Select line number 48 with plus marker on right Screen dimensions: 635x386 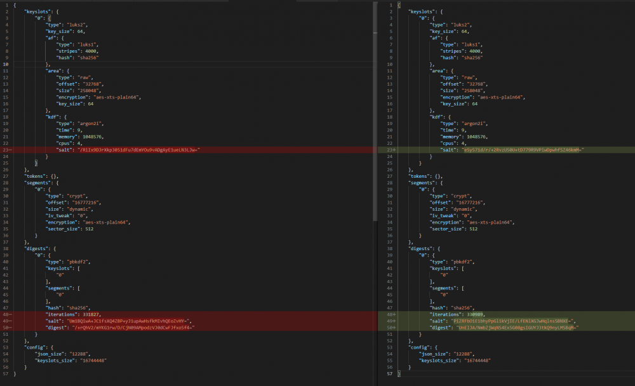pyautogui.click(x=391, y=314)
